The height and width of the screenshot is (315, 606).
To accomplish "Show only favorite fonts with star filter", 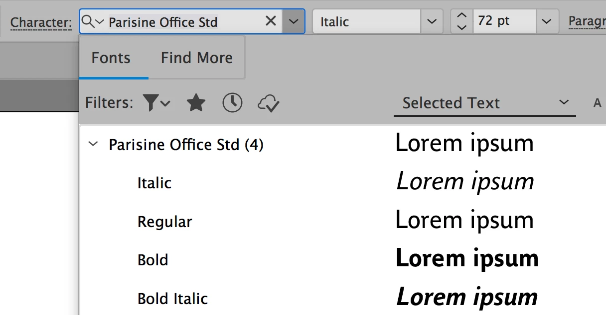I will [196, 103].
